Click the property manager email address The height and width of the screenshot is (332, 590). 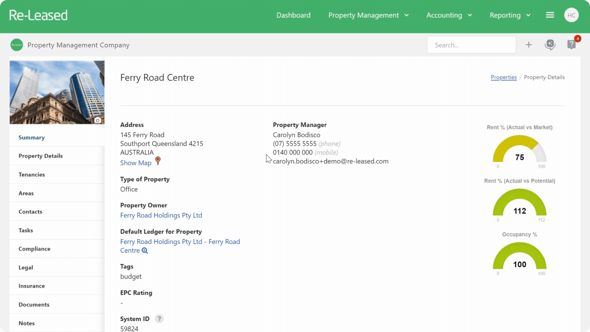point(331,161)
